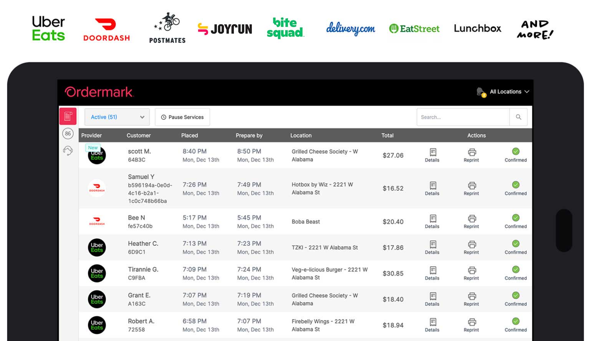Open Details for Samuel Y order
590x341 pixels.
coord(433,189)
